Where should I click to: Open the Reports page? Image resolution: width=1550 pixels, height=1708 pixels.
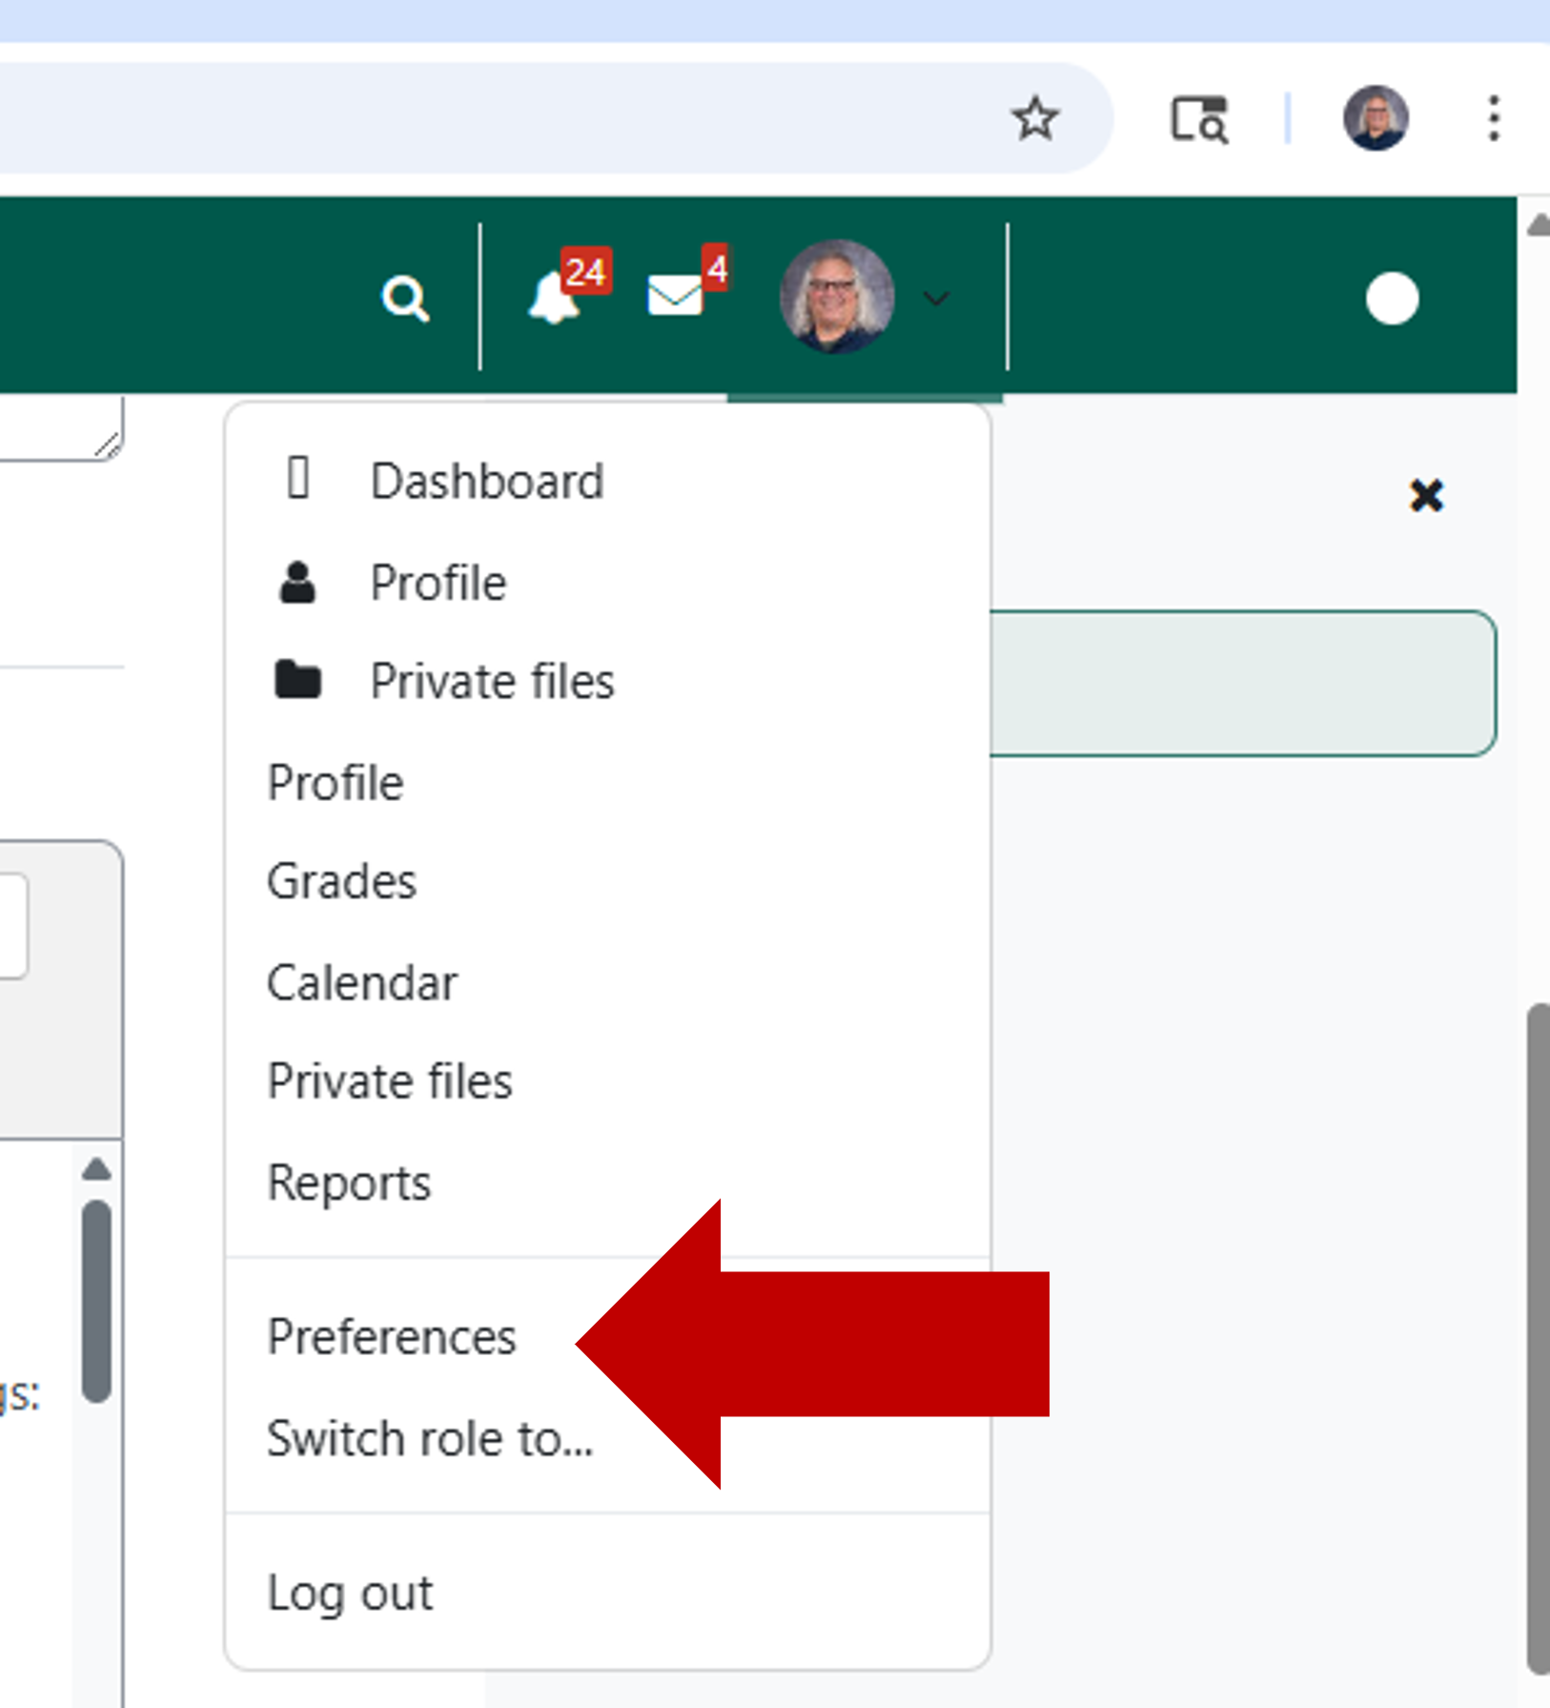[x=349, y=1183]
